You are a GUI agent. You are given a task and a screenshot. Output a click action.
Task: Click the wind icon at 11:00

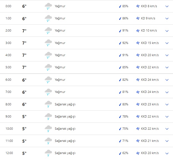[138, 141]
